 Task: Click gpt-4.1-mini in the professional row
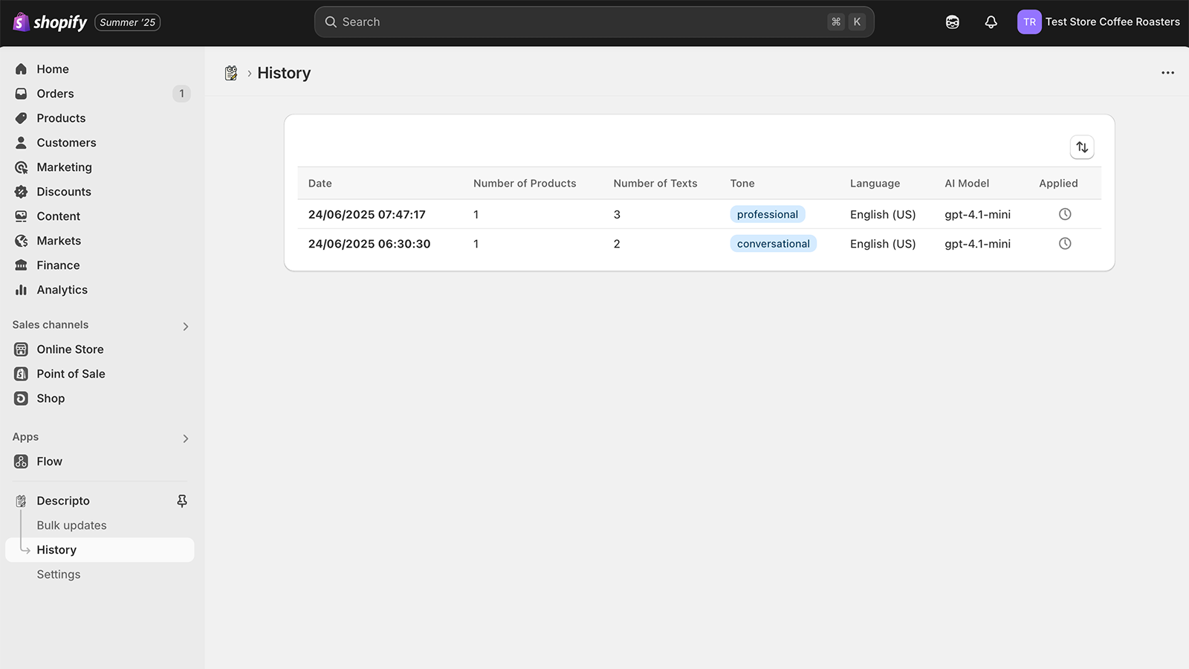(x=977, y=215)
